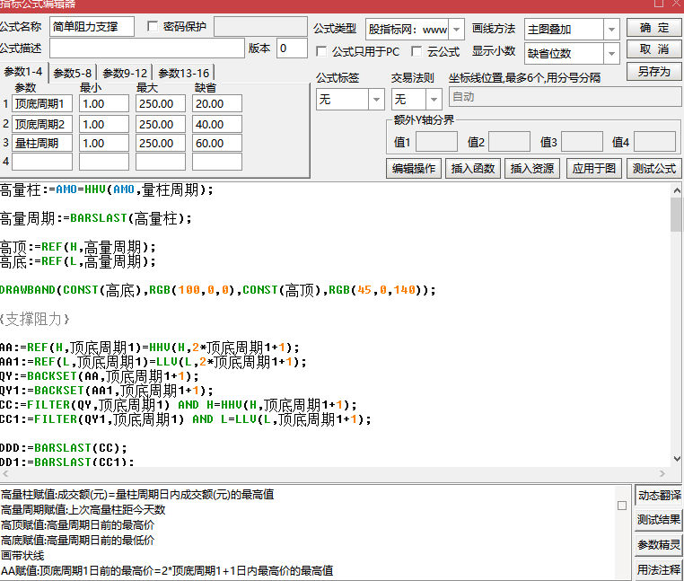Switch to the 参数5-8 tab
This screenshot has height=581, width=684.
point(73,73)
